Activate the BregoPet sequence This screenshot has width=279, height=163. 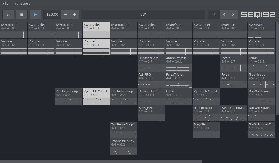206,130
